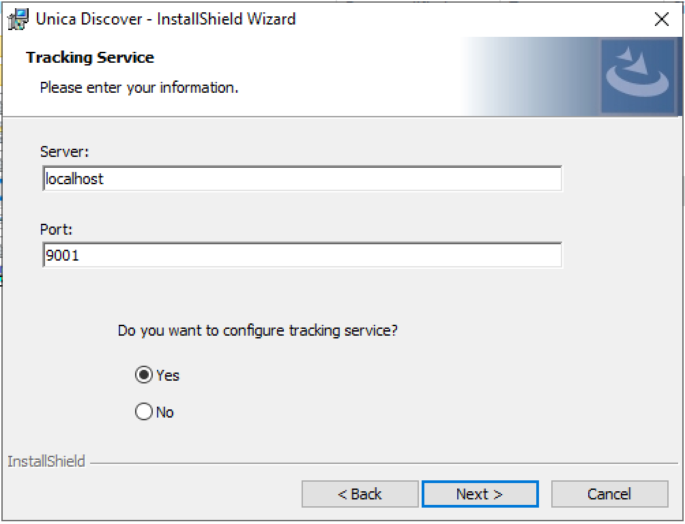The height and width of the screenshot is (524, 685).
Task: Click the "No" option label text
Action: click(165, 412)
